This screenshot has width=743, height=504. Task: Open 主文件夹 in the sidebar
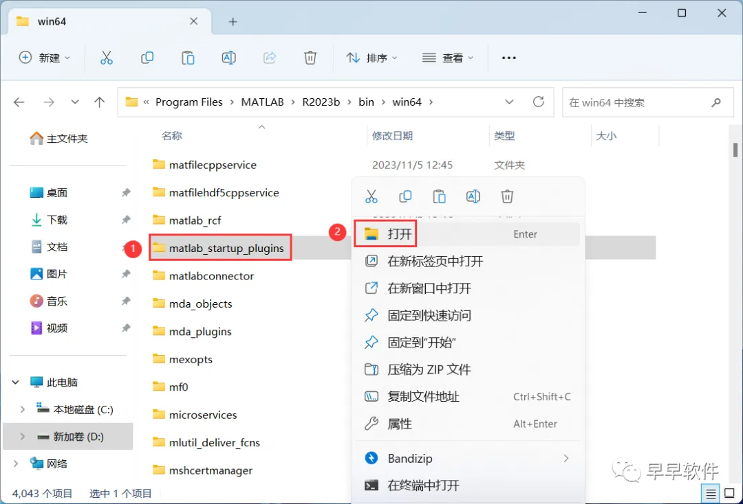(58, 139)
